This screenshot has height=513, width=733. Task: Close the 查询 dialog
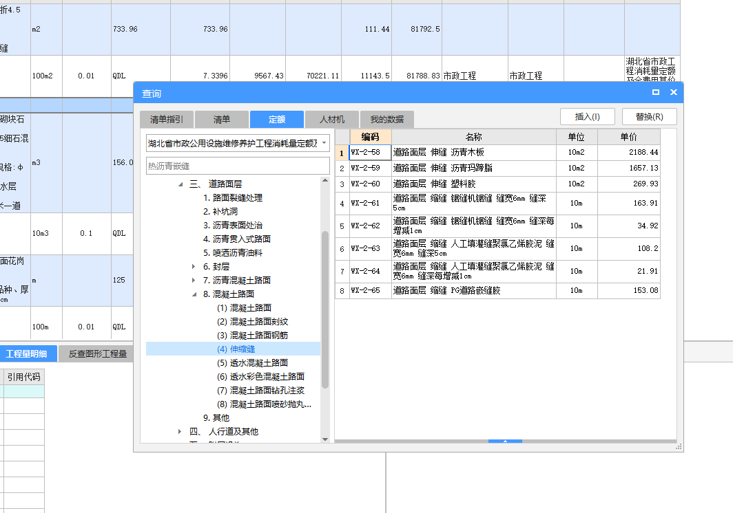[674, 92]
